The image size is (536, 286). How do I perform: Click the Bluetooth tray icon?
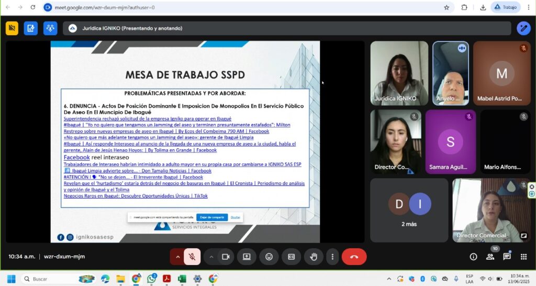pos(422,279)
